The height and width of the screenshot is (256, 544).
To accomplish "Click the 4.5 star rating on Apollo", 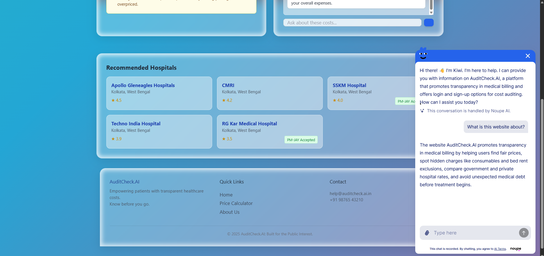I will pyautogui.click(x=116, y=100).
